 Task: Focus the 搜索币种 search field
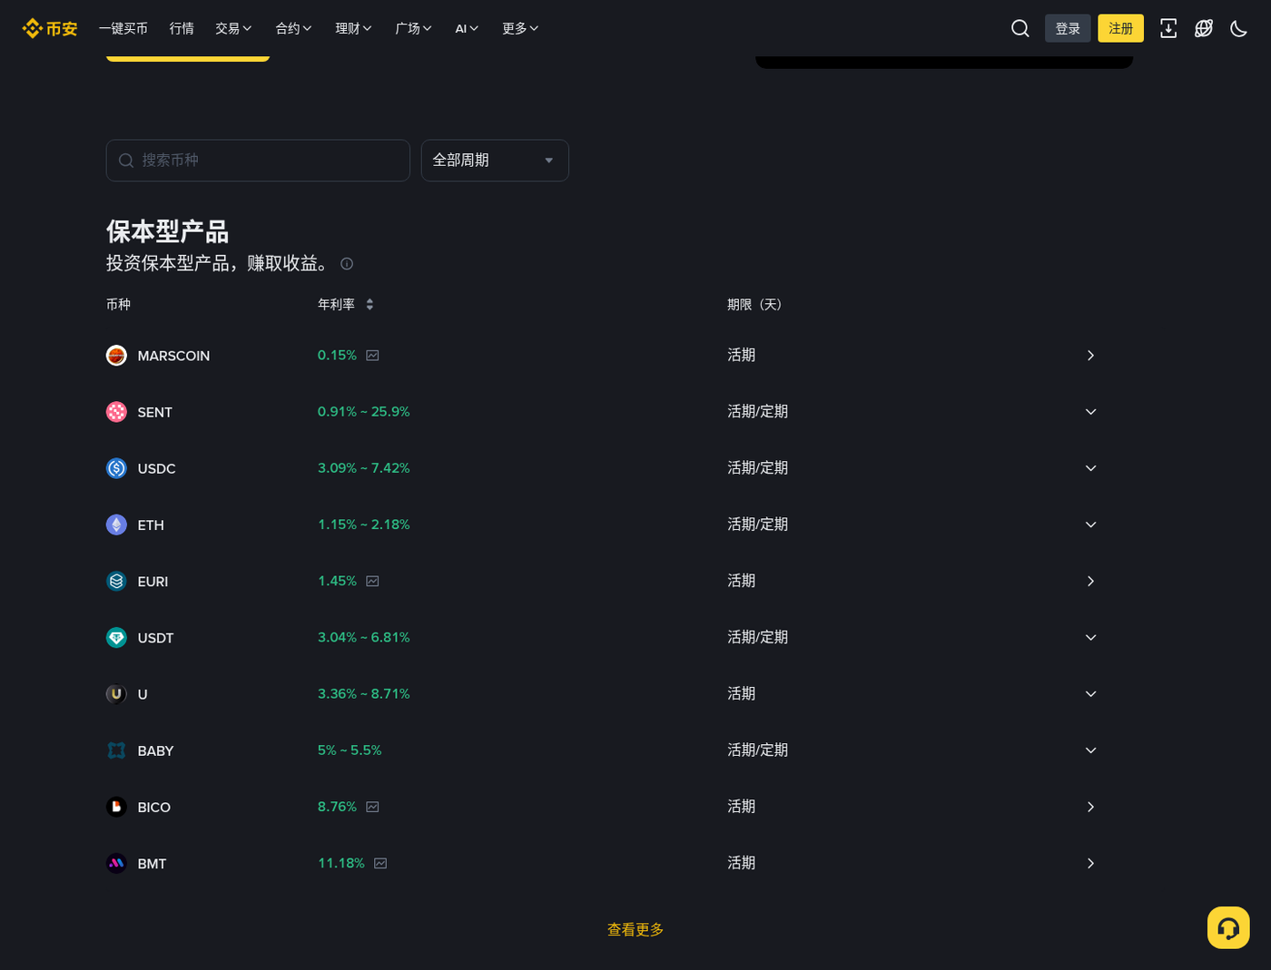coord(258,161)
